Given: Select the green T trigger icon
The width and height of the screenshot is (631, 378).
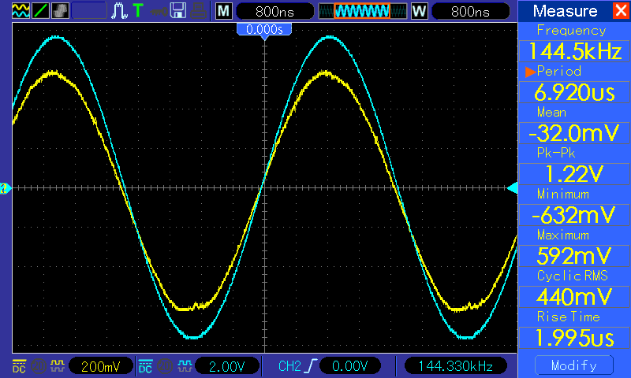Looking at the screenshot, I should (x=138, y=10).
